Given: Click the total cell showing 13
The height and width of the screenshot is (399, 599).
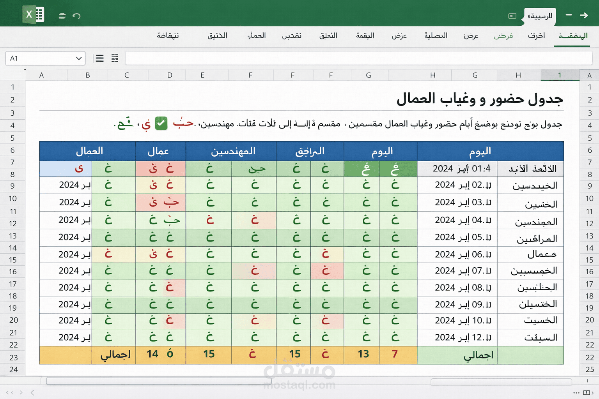Looking at the screenshot, I should [362, 354].
